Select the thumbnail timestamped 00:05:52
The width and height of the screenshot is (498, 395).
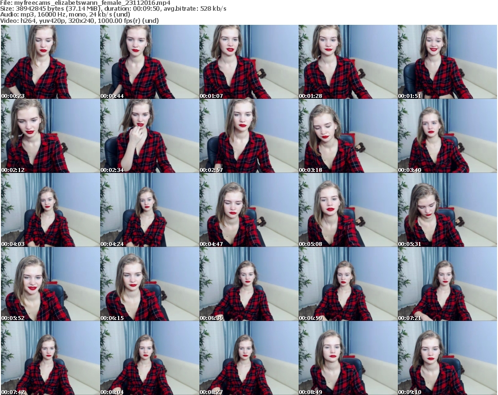(50, 284)
